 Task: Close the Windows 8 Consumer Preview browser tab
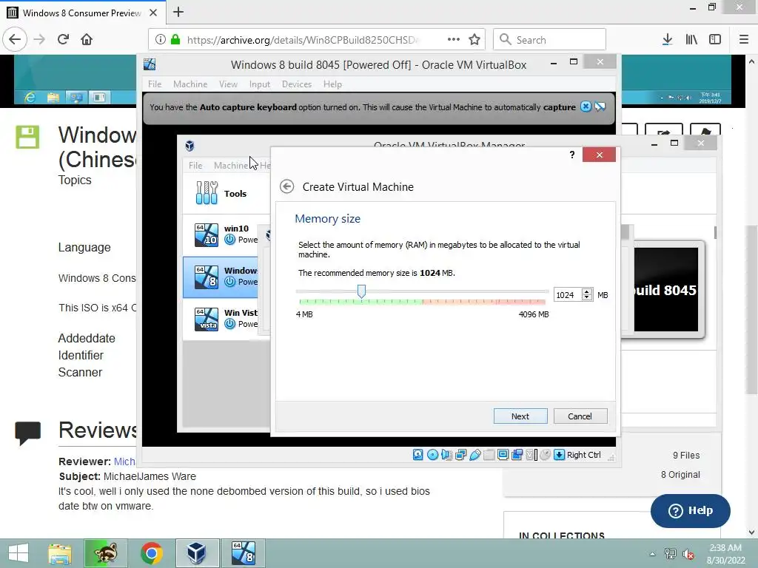click(x=153, y=13)
